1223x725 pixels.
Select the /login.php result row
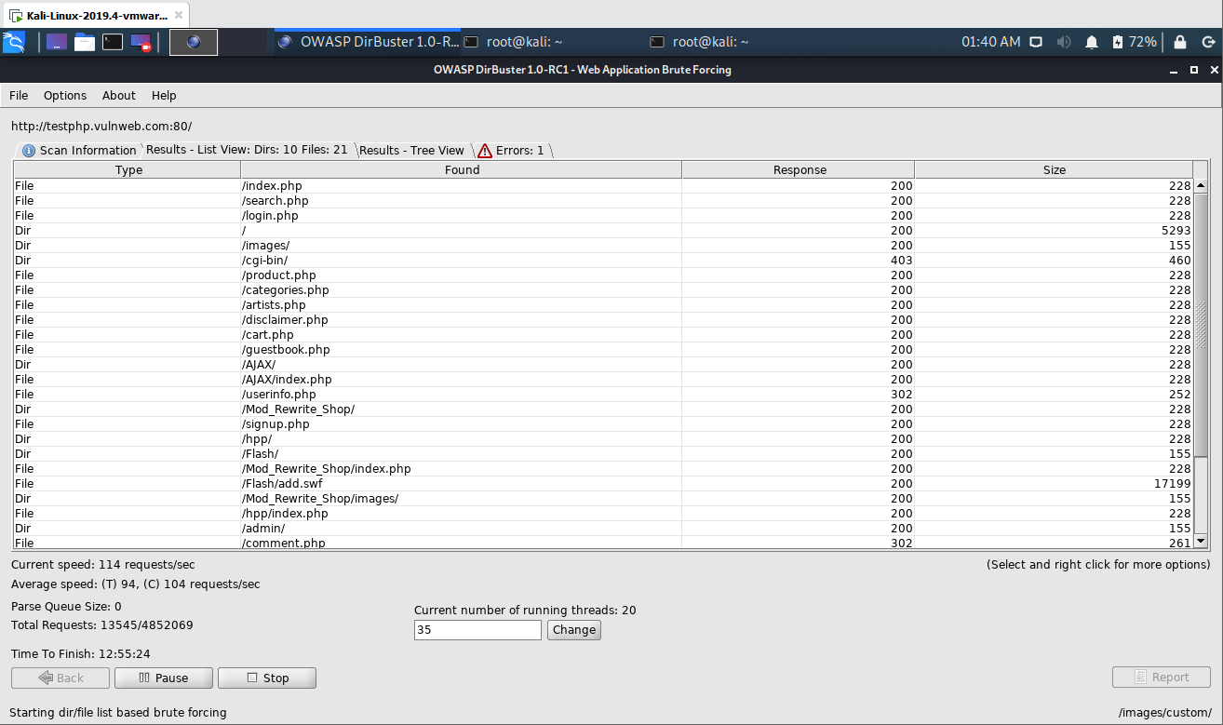tap(603, 216)
